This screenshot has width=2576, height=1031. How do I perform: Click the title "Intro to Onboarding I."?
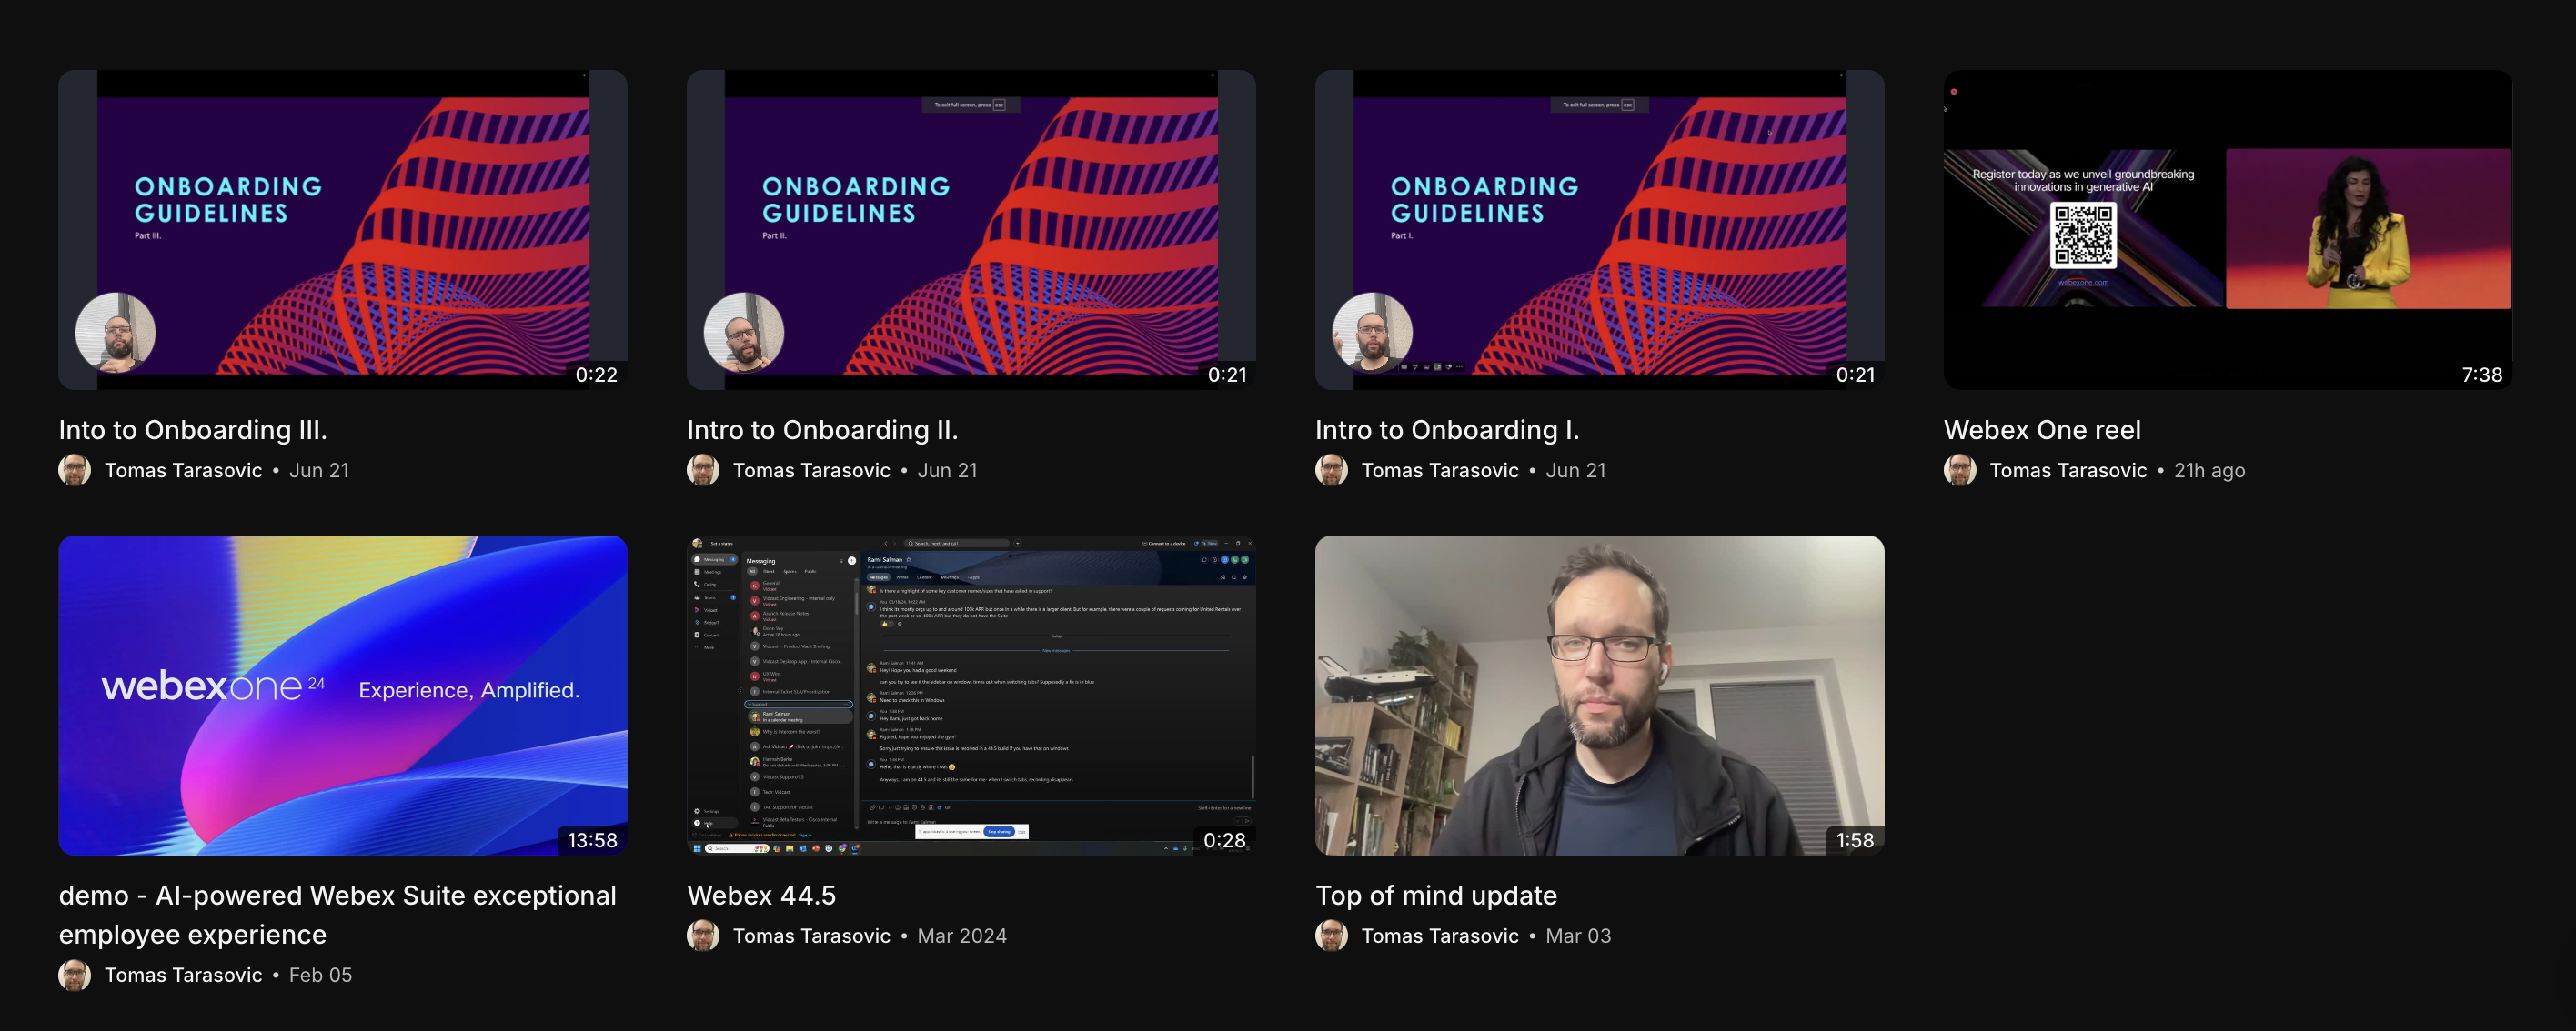pyautogui.click(x=1447, y=430)
